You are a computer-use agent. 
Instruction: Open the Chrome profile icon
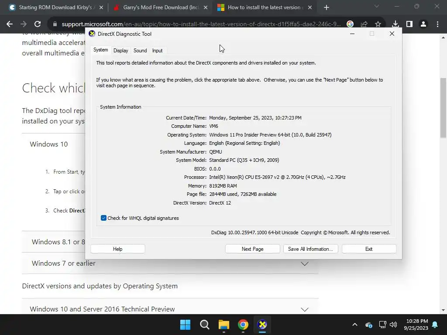423,24
